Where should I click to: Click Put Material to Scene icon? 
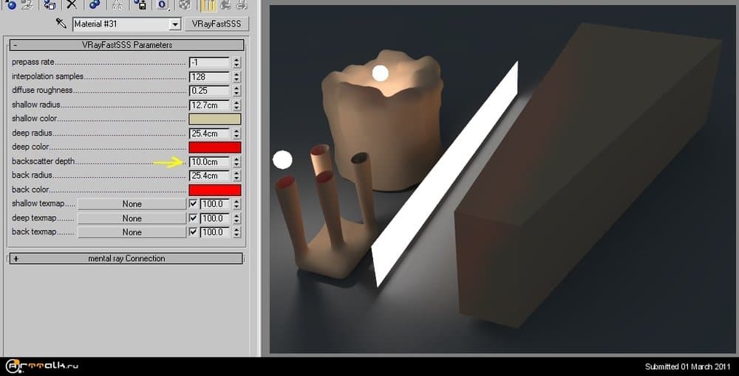tap(27, 4)
